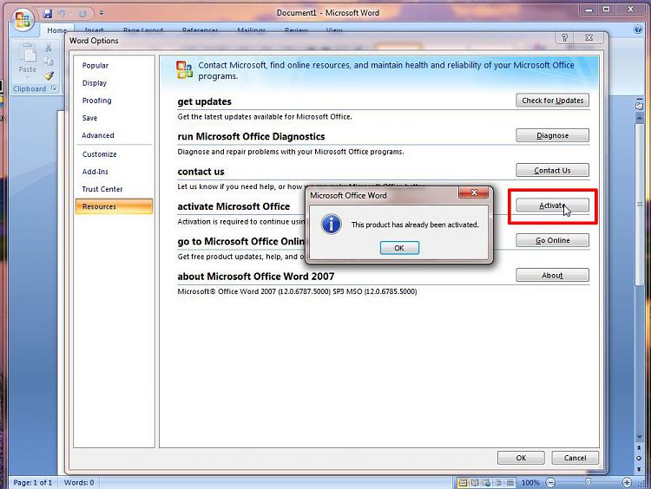
Task: Select the Format Painter brush icon
Action: (49, 75)
